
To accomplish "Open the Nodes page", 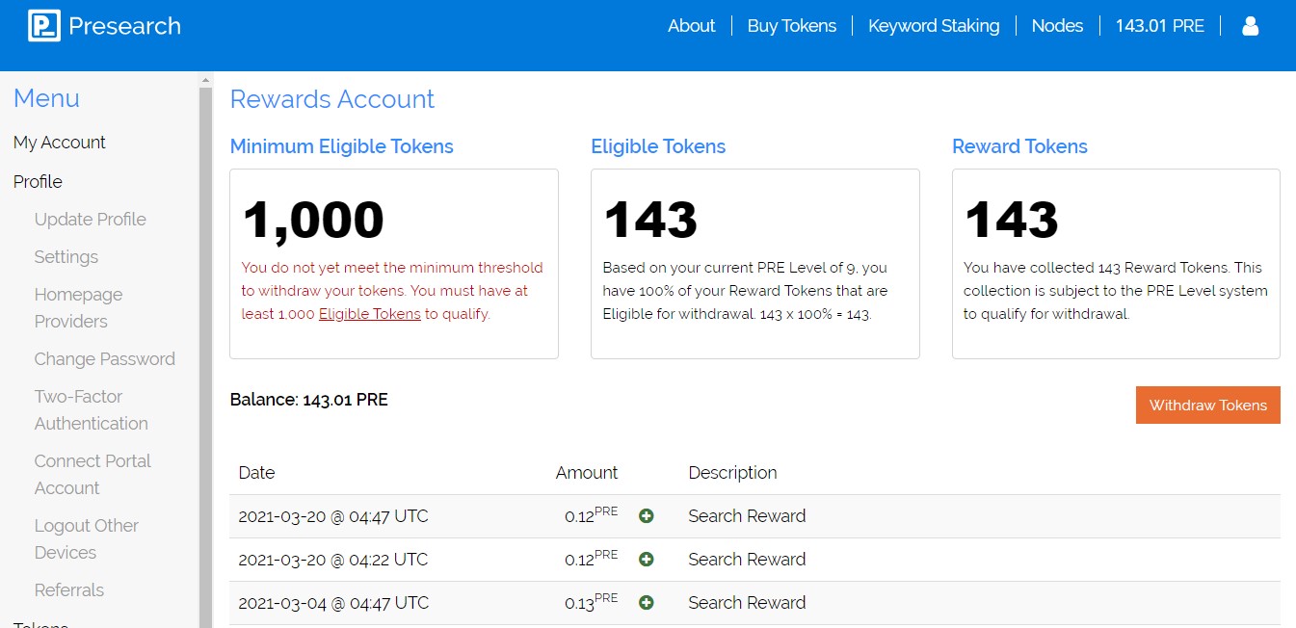I will [x=1057, y=26].
